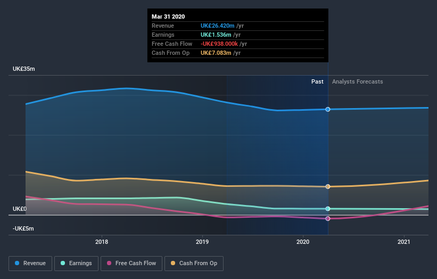Image resolution: width=437 pixels, height=279 pixels.
Task: Click the UK£0 y-axis label
Action: point(20,209)
